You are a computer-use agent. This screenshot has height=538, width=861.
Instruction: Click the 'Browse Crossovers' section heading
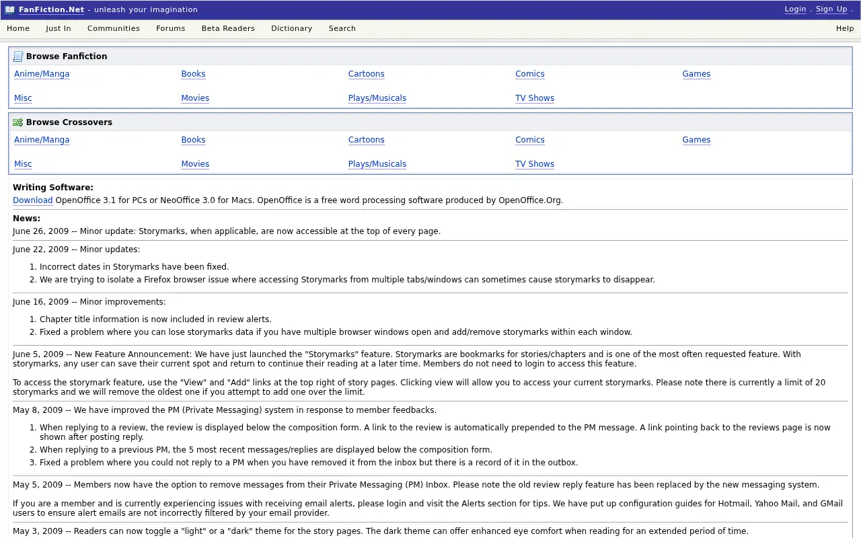69,122
